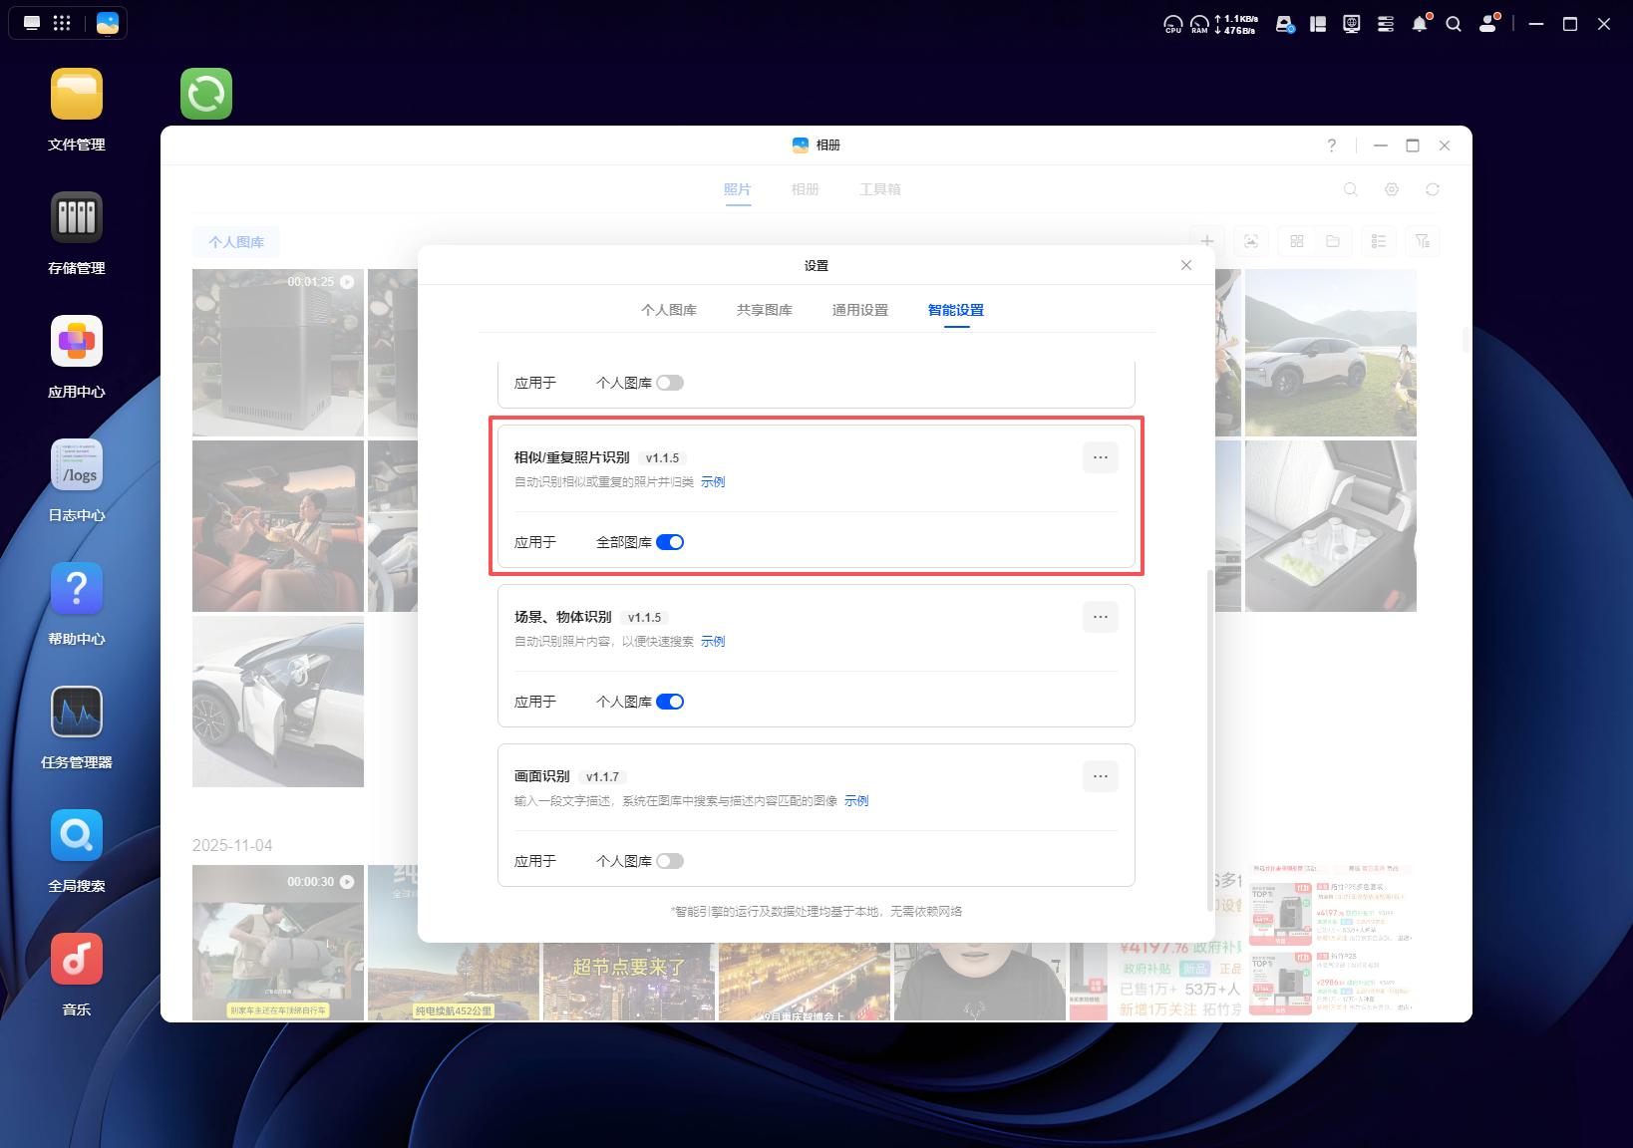This screenshot has width=1633, height=1148.
Task: Click the image scan icon in 相册 toolbar
Action: [1251, 241]
